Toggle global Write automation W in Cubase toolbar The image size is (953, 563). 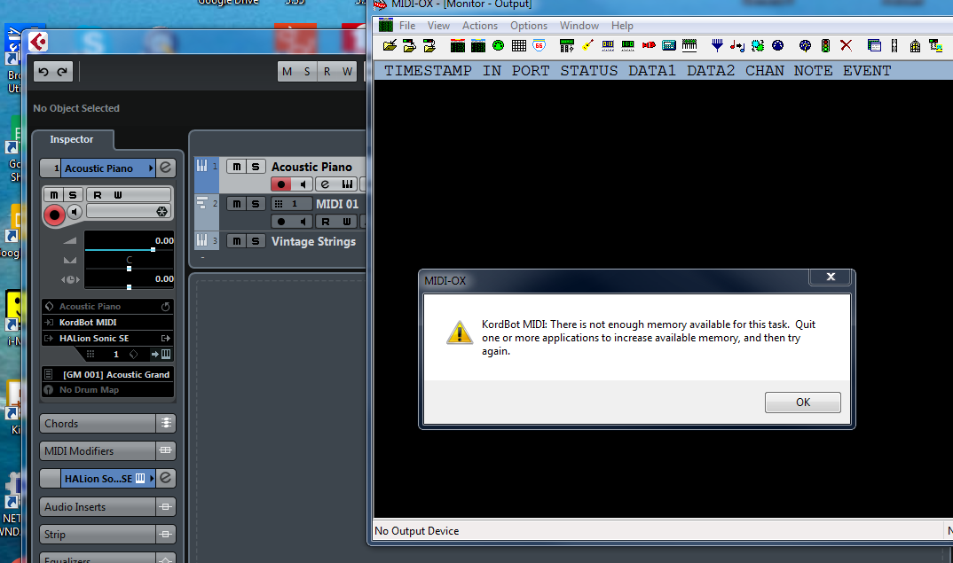pos(347,72)
